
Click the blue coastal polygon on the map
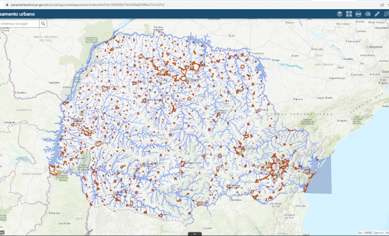tap(321, 179)
